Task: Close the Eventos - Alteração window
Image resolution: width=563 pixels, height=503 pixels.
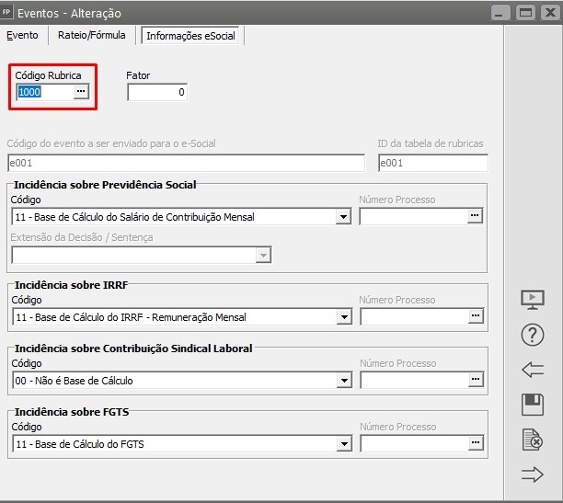Action: pyautogui.click(x=550, y=13)
